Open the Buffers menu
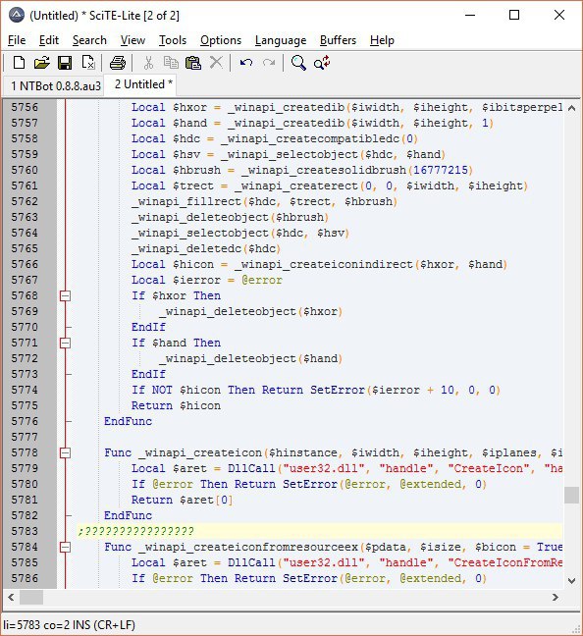This screenshot has width=583, height=636. click(x=338, y=40)
